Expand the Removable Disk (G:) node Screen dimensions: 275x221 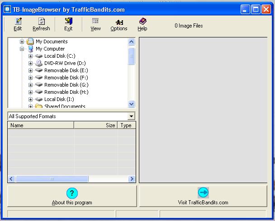30,85
